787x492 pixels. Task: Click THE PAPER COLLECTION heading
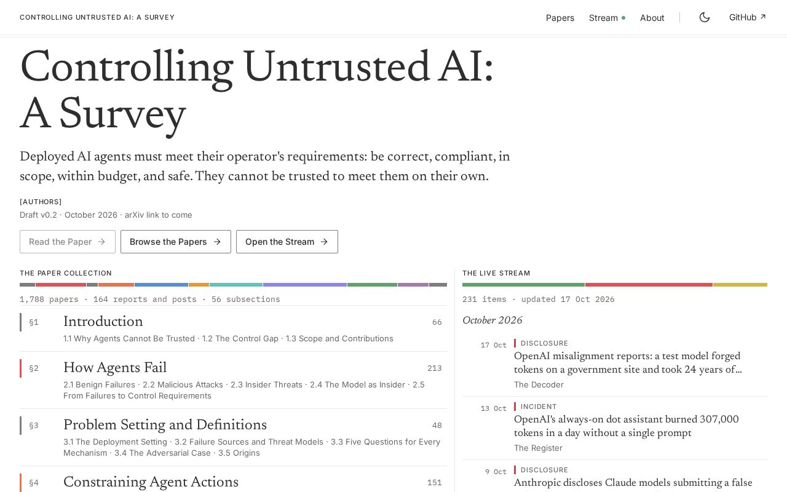(66, 273)
